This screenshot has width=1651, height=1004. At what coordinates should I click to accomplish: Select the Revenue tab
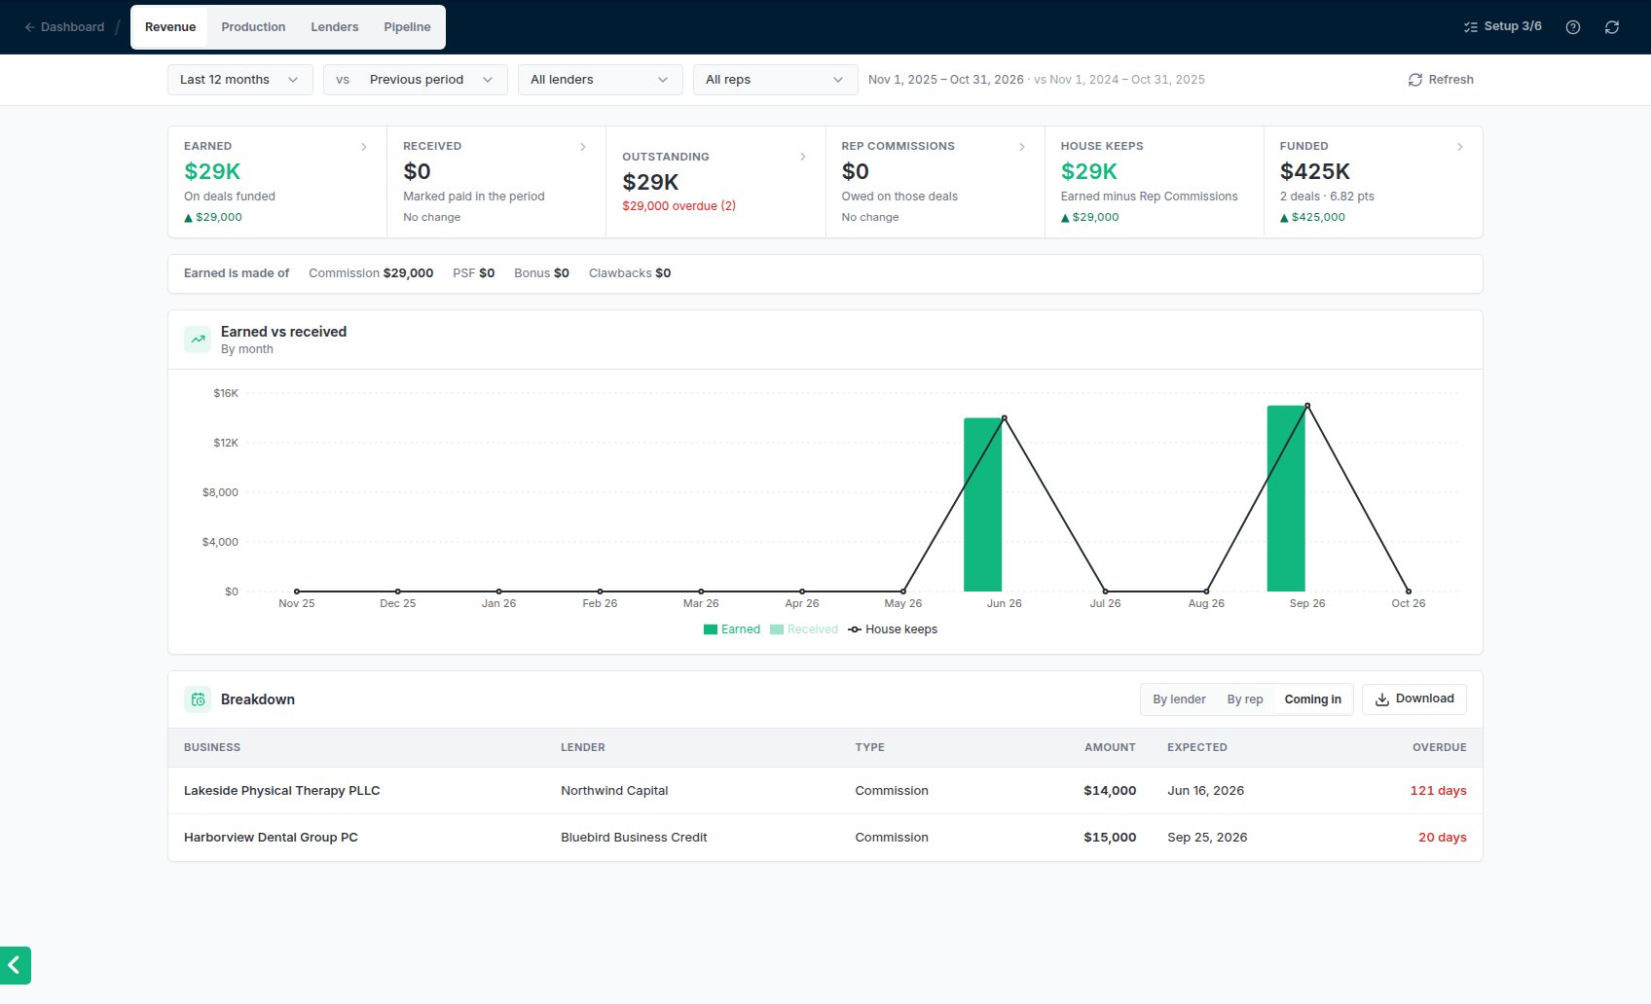click(x=170, y=27)
